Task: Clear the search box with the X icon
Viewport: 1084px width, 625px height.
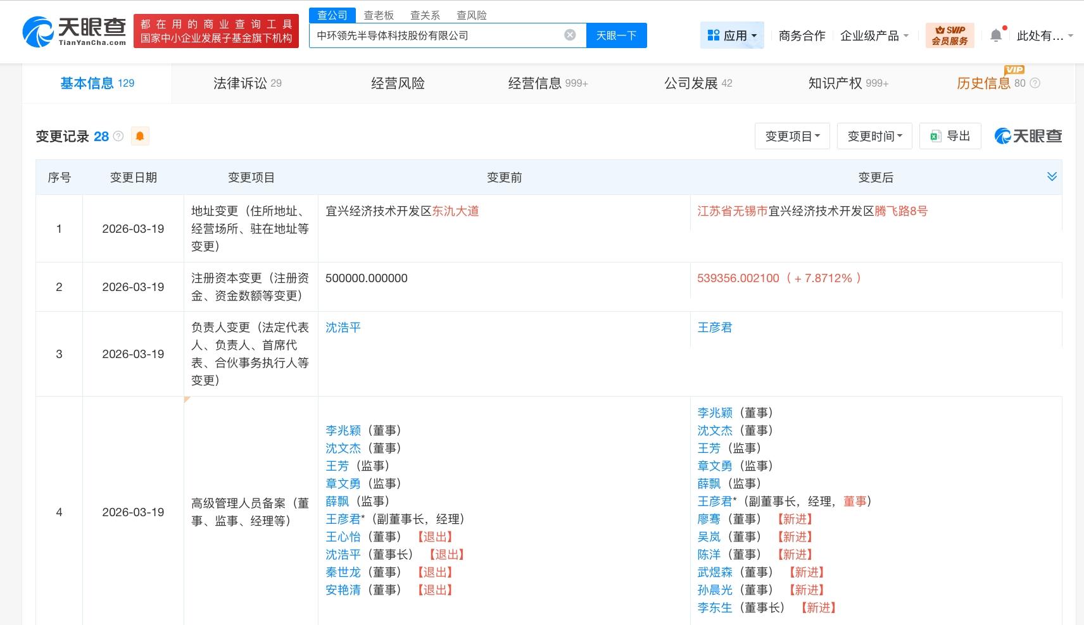Action: pyautogui.click(x=570, y=35)
